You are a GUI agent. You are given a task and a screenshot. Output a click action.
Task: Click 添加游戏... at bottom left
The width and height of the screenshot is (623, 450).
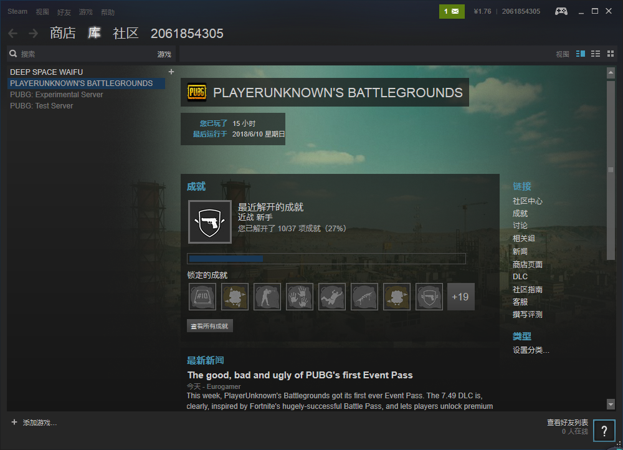pos(40,423)
